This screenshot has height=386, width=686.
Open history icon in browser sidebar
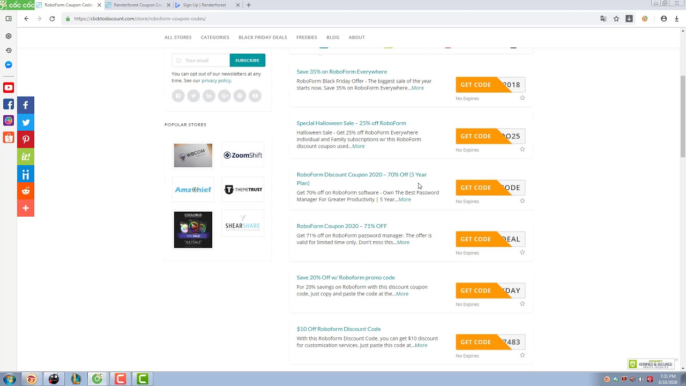9,50
